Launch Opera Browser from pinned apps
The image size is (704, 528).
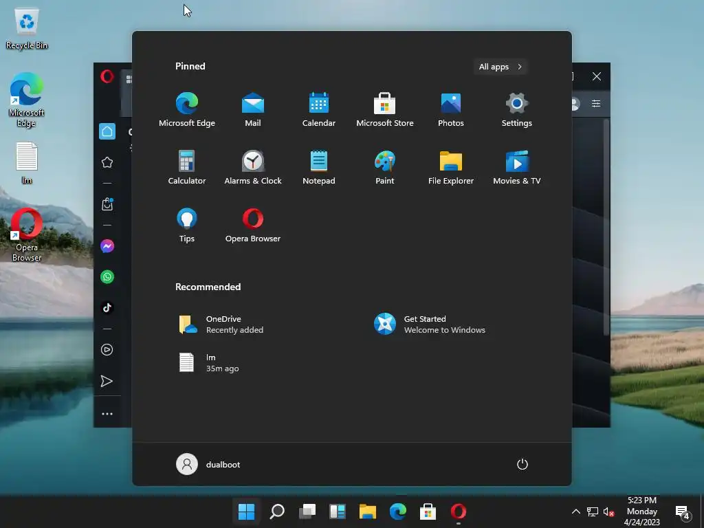click(x=253, y=225)
